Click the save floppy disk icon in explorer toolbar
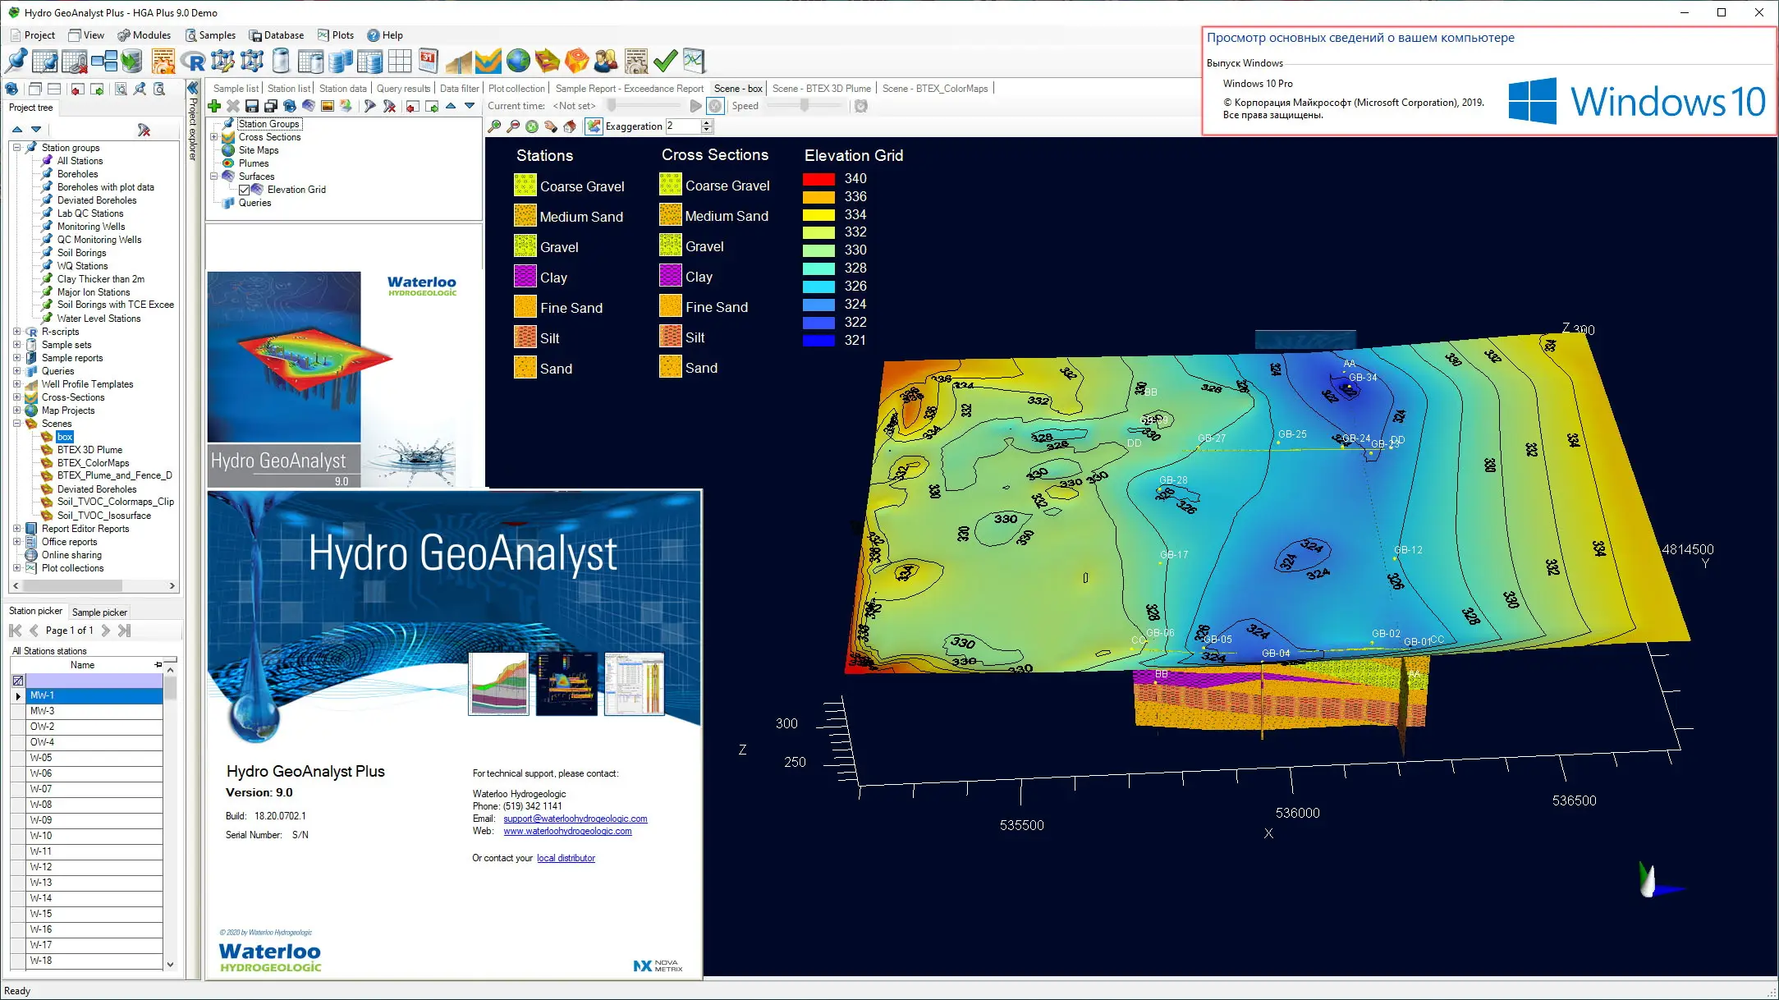1779x1000 pixels. point(252,106)
